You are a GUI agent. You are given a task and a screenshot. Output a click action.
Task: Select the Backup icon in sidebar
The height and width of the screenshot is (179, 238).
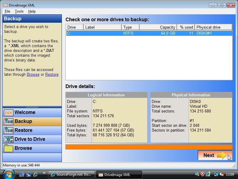click(8, 121)
